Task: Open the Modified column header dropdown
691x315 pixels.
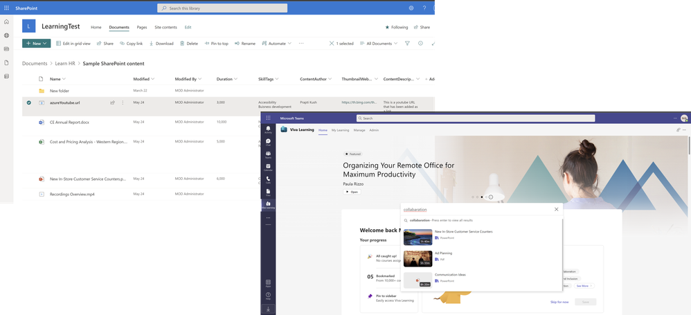Action: point(143,79)
